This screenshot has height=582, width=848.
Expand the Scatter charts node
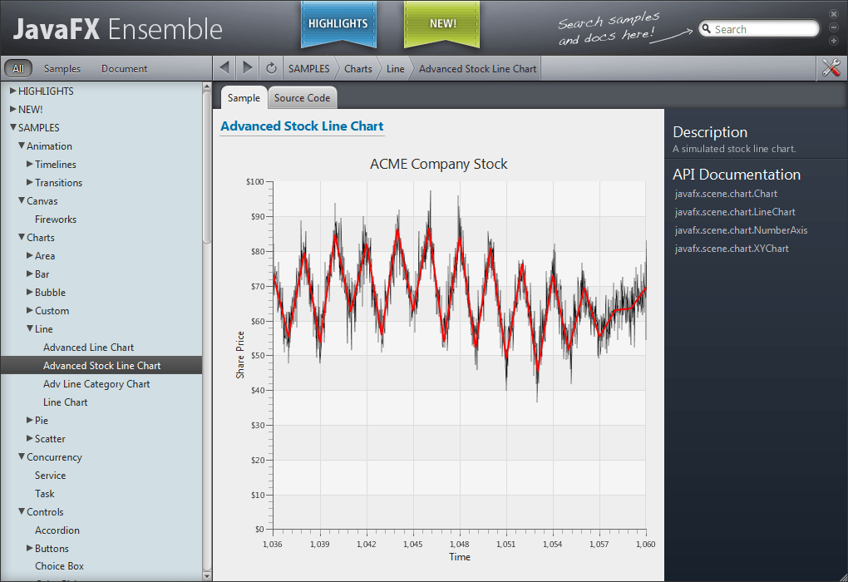point(30,438)
